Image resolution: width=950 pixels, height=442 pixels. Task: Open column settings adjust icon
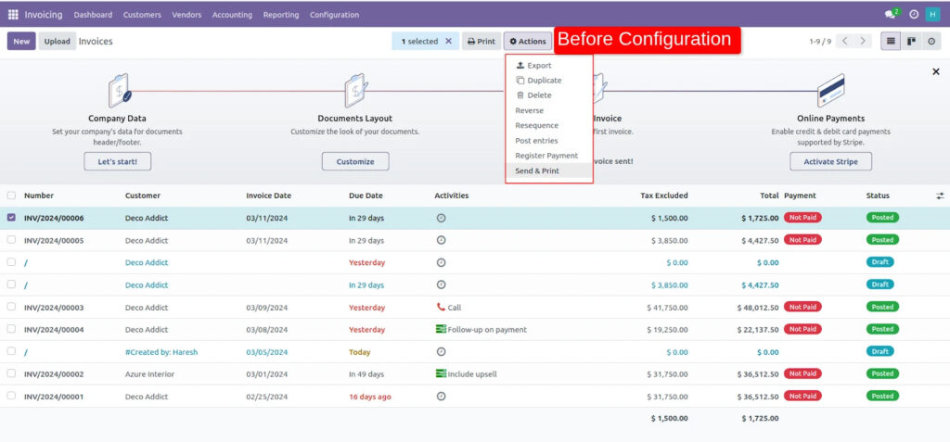(x=940, y=196)
